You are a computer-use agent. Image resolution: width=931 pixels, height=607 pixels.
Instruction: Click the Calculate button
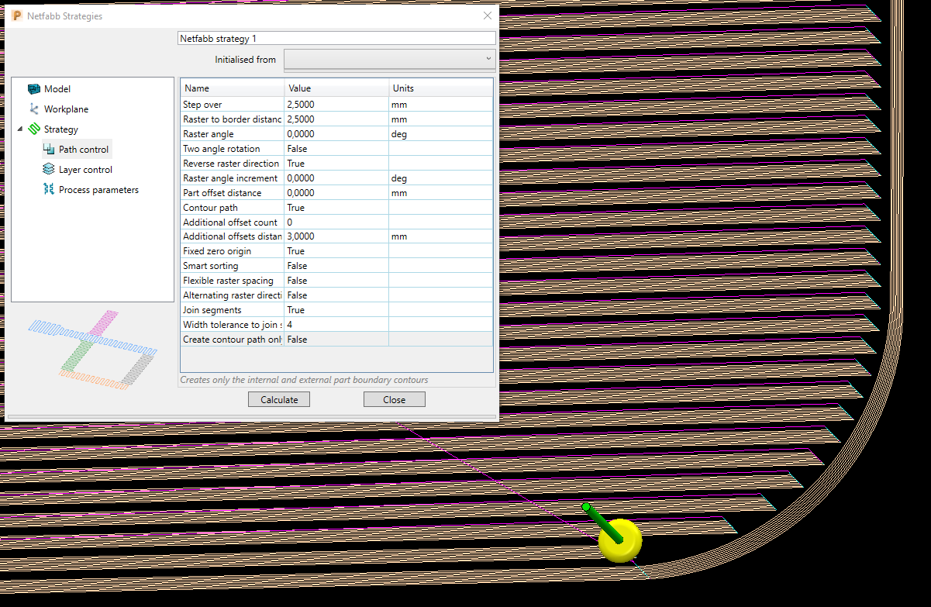278,398
